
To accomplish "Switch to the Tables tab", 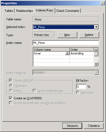I will pos(9,11).
